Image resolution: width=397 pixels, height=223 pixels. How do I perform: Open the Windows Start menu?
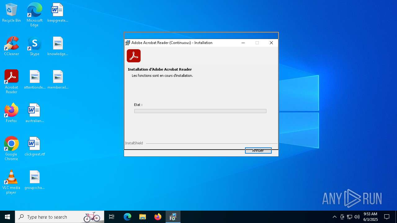coord(7,217)
